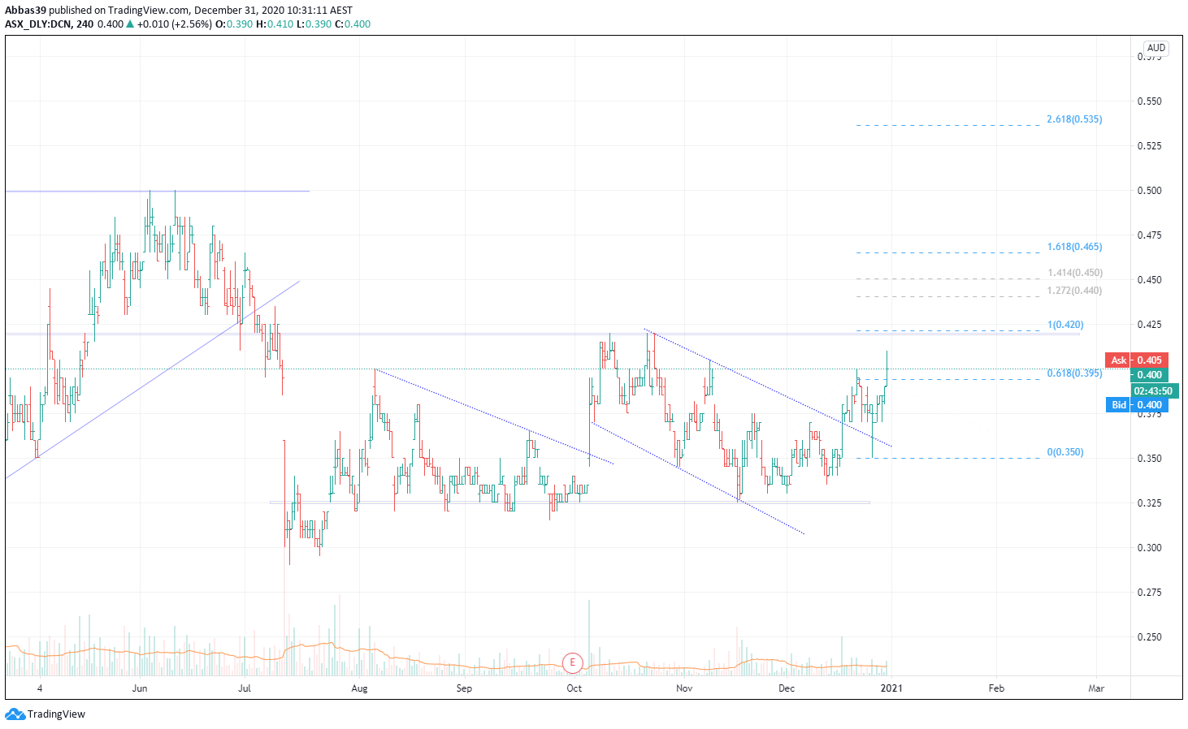This screenshot has height=729, width=1188.
Task: Click the 0.475 price axis value
Action: [1149, 235]
